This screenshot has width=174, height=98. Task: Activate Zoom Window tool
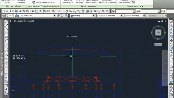[74, 11]
